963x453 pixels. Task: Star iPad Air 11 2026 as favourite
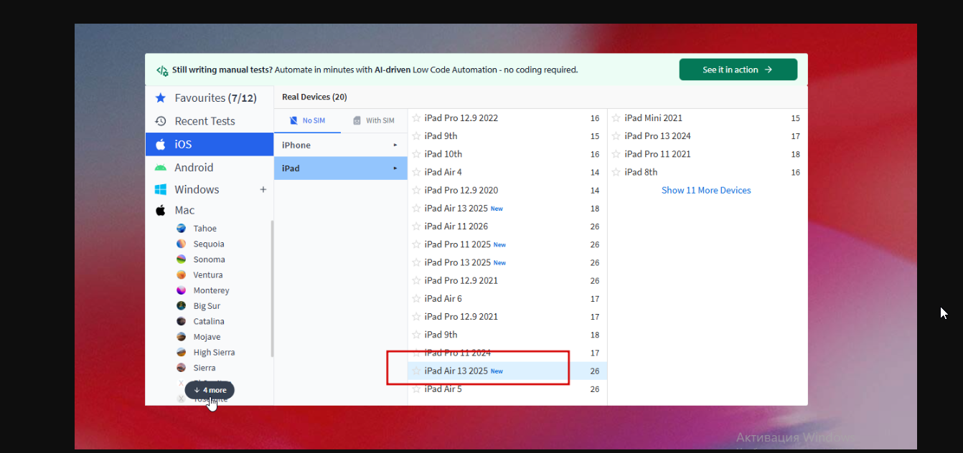pos(416,226)
